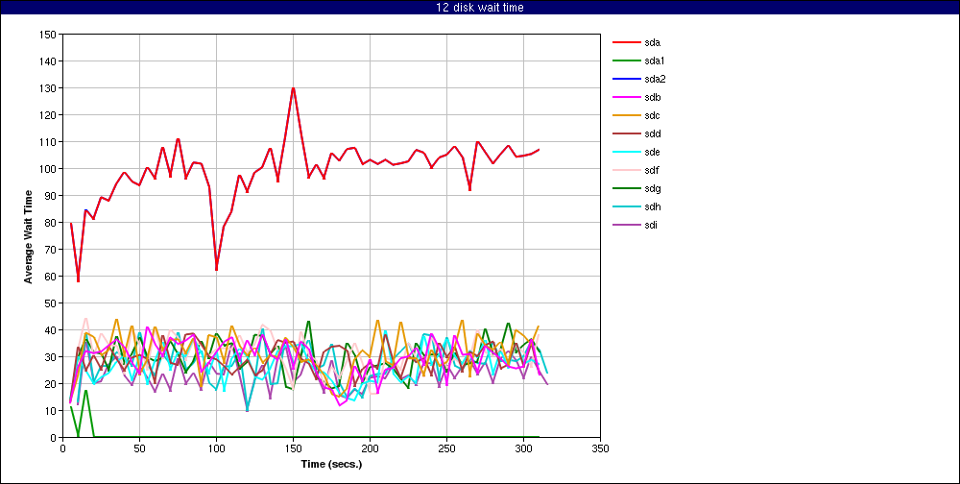Click the 60 tick label on the y-axis
The height and width of the screenshot is (484, 960).
(x=50, y=277)
